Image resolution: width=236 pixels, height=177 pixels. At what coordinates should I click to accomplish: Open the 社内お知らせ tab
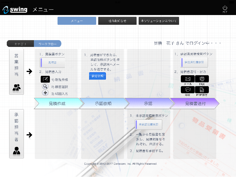pos(117,21)
